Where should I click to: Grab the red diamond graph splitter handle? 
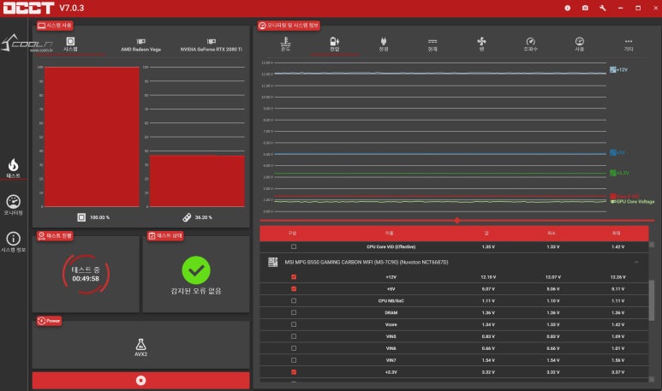coord(456,220)
